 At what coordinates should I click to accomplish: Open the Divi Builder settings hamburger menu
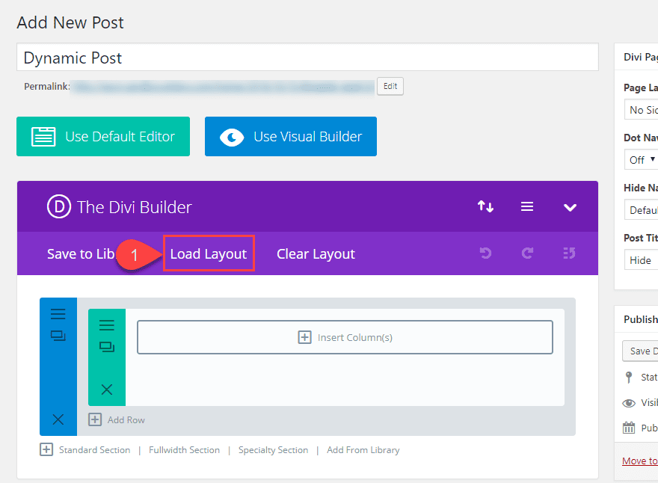pos(527,206)
